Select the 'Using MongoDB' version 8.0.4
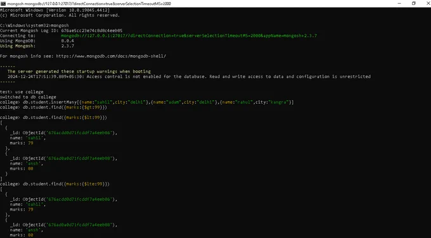Screen dimensions: 431x238 pyautogui.click(x=67, y=41)
